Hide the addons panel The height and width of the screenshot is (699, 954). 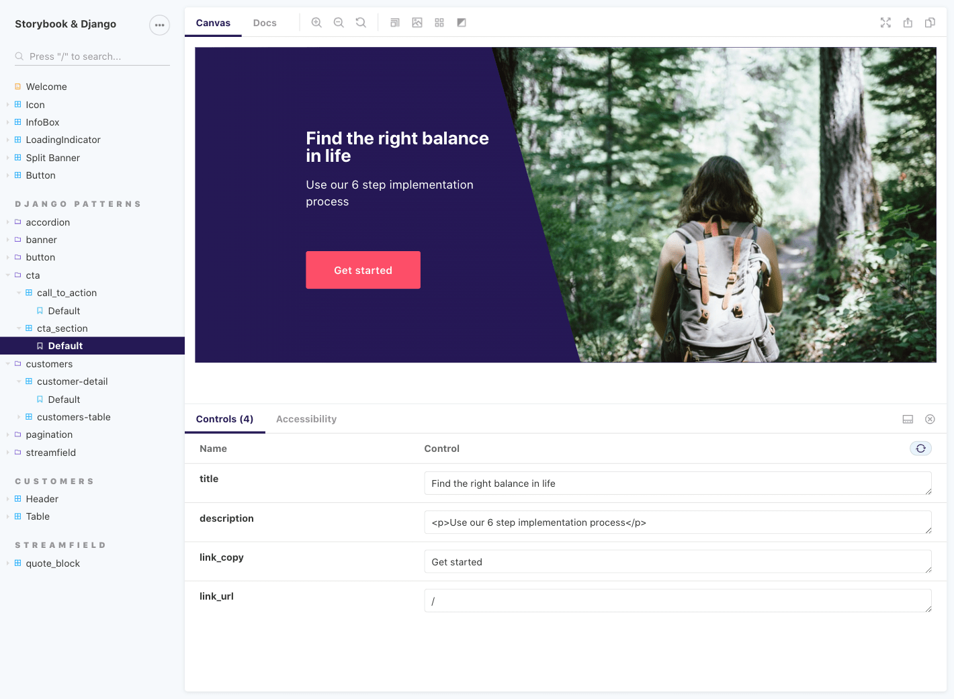[930, 419]
